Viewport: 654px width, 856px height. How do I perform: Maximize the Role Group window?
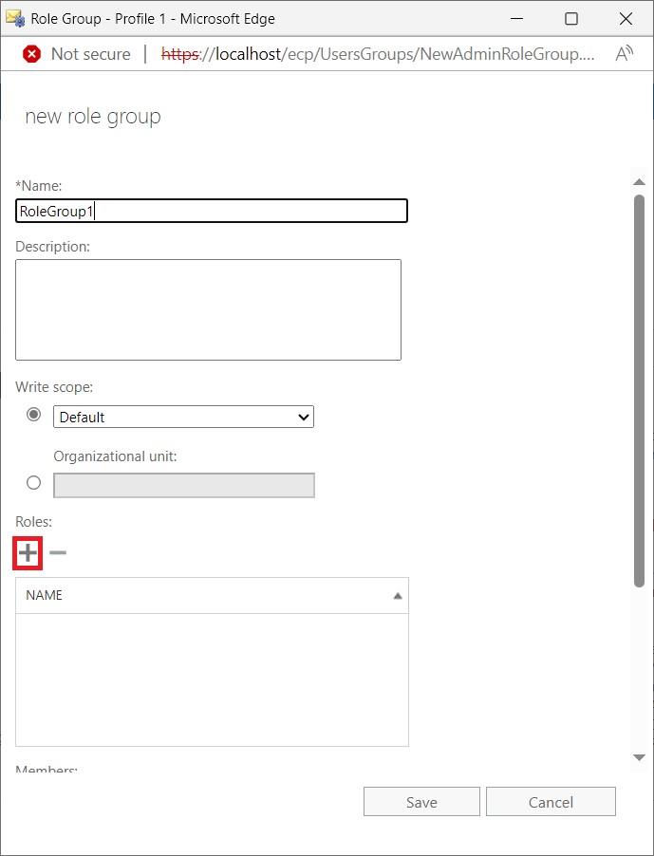coord(571,18)
